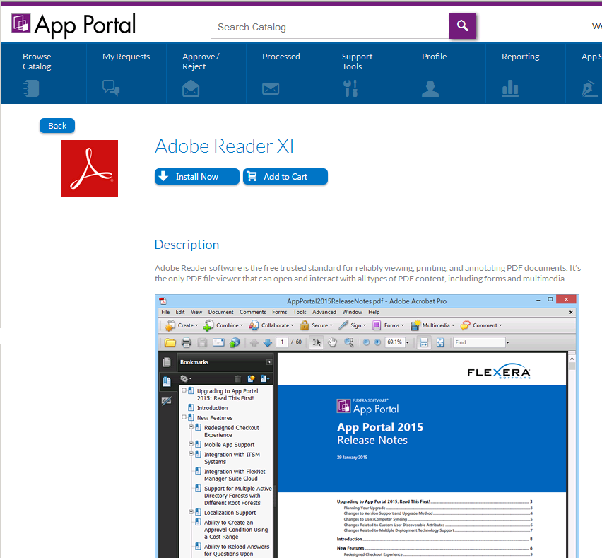Click the Profile person icon
Image resolution: width=602 pixels, height=558 pixels.
point(430,88)
